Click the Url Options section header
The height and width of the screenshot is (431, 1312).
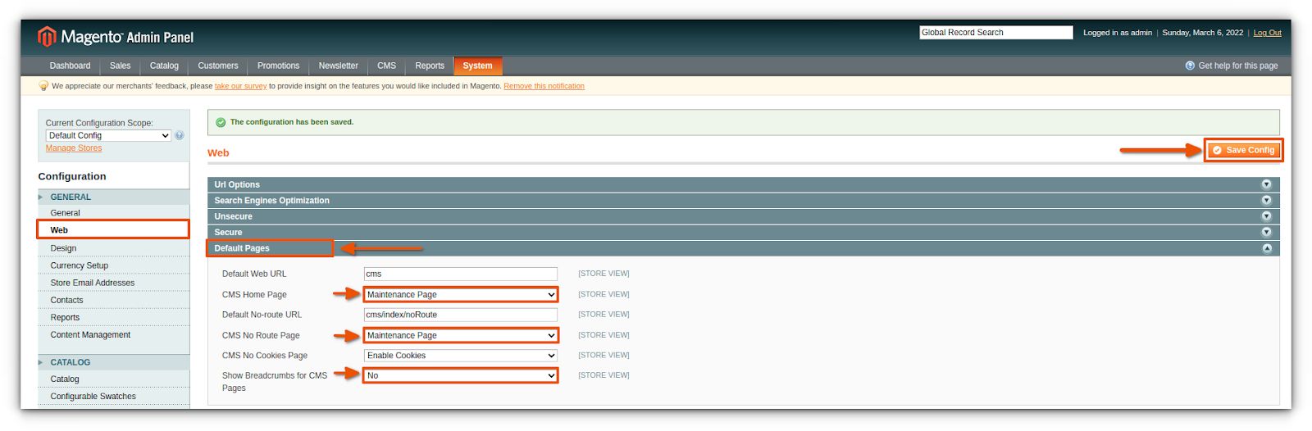coord(743,184)
